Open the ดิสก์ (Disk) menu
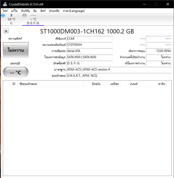The width and height of the screenshot is (174, 178). pos(43,11)
